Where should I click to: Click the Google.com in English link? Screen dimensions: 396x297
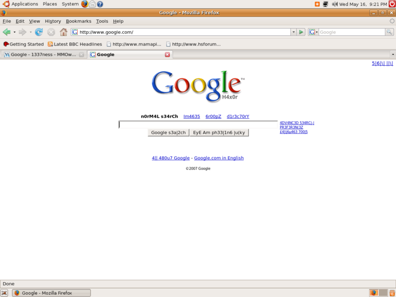coord(219,158)
